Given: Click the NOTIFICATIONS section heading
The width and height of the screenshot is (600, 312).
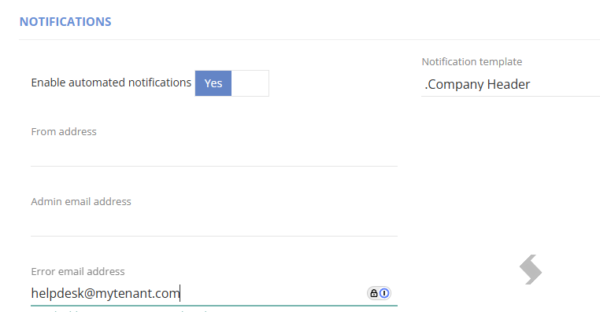Looking at the screenshot, I should (x=65, y=22).
